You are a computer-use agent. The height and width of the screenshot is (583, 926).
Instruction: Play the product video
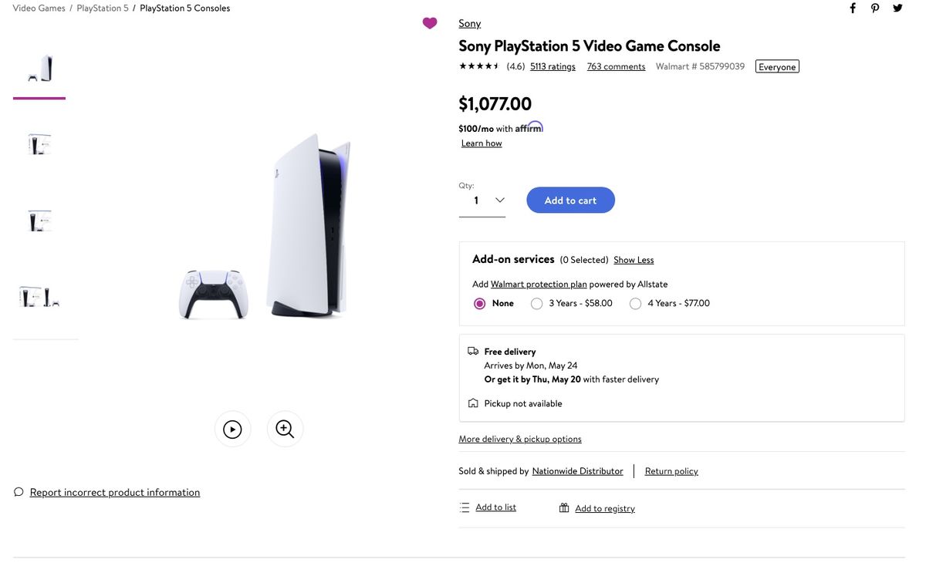(x=232, y=428)
